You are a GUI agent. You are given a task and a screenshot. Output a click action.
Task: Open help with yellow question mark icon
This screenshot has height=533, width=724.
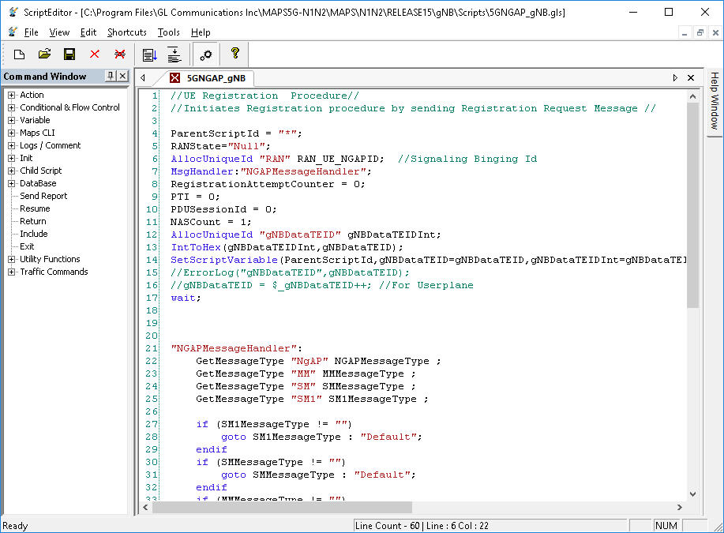coord(234,54)
